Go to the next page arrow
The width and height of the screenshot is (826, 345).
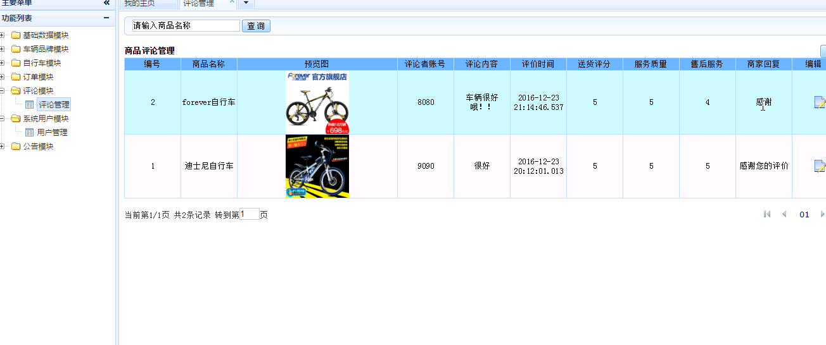tap(822, 214)
